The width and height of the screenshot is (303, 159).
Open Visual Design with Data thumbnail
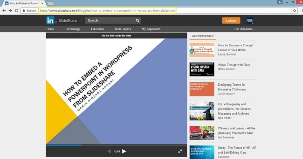click(x=202, y=69)
